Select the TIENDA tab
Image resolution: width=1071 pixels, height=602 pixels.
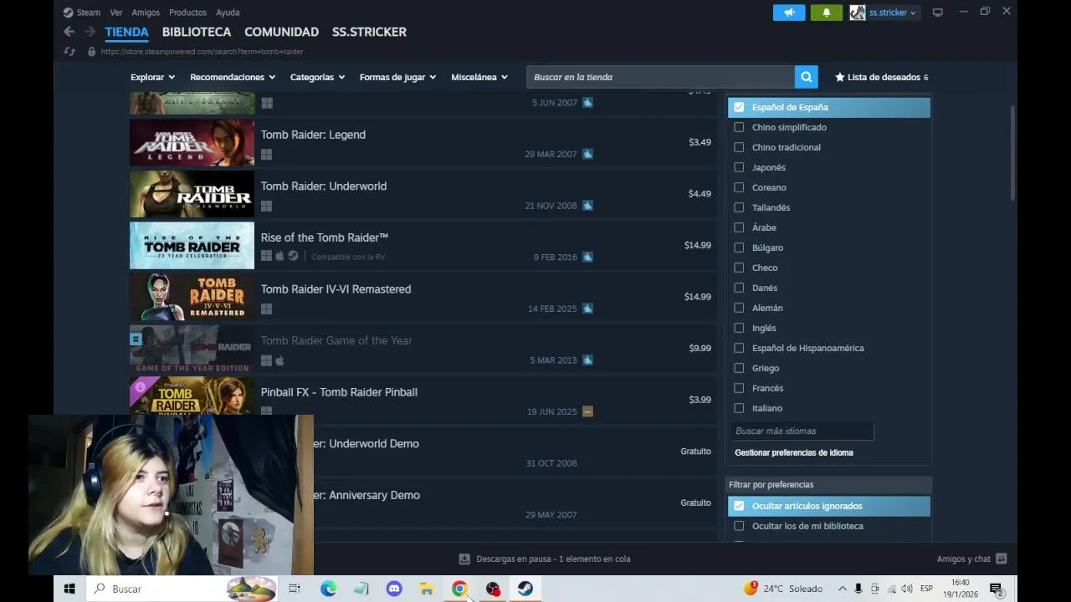[126, 32]
